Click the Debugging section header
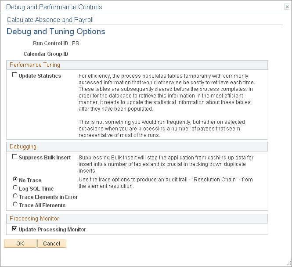The height and width of the screenshot is (267, 292). (x=23, y=147)
